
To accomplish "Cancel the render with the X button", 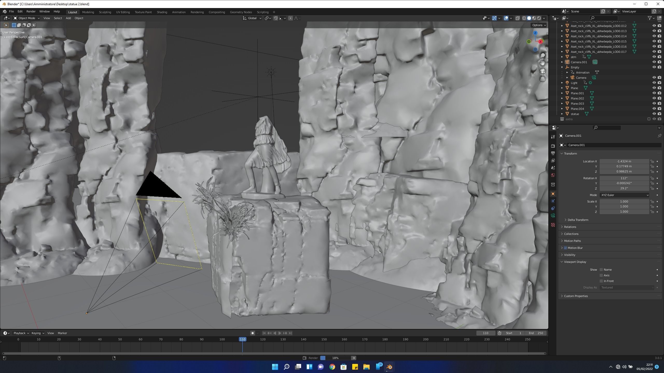I will [x=354, y=358].
